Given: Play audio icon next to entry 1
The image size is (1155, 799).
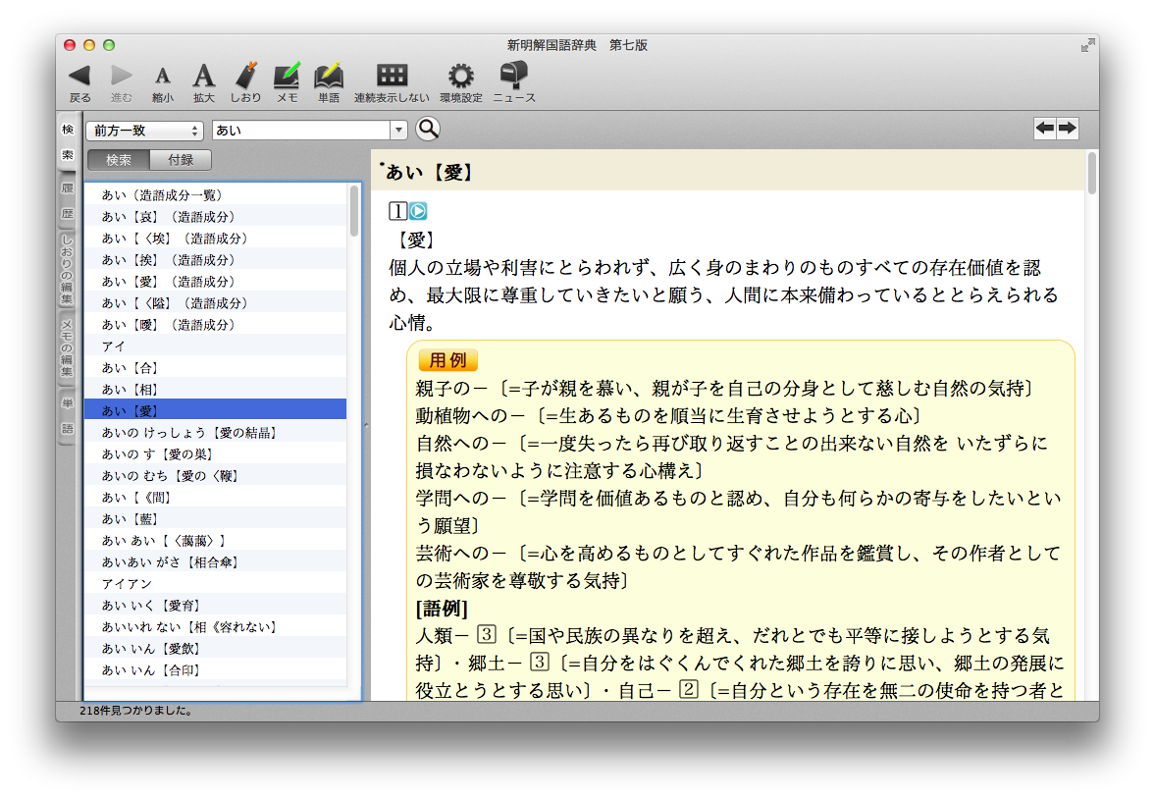Looking at the screenshot, I should 418,211.
